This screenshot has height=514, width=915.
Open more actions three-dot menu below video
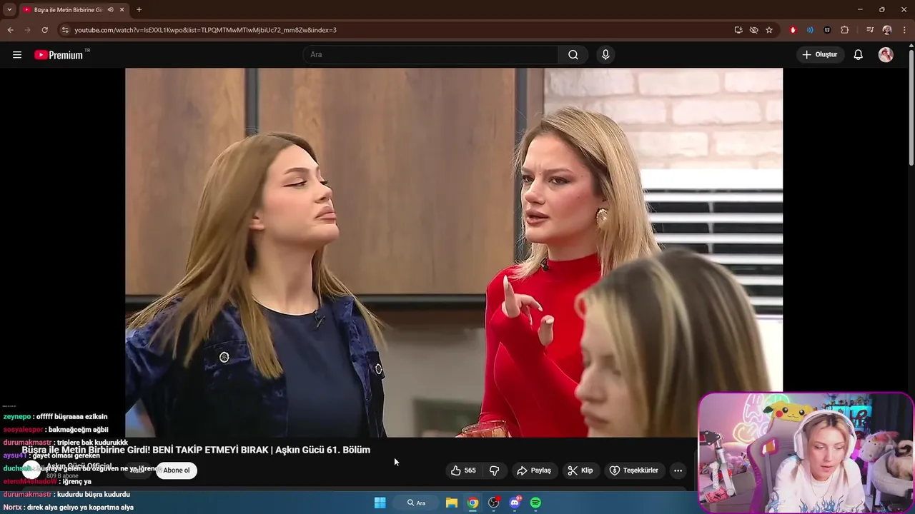click(x=678, y=470)
